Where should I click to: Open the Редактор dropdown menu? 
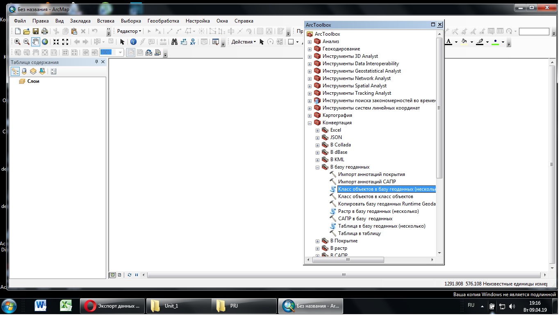coord(129,31)
